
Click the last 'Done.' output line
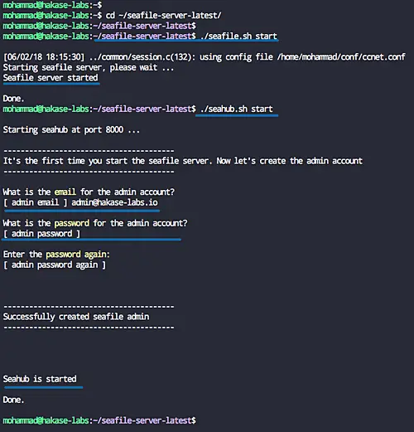[13, 400]
